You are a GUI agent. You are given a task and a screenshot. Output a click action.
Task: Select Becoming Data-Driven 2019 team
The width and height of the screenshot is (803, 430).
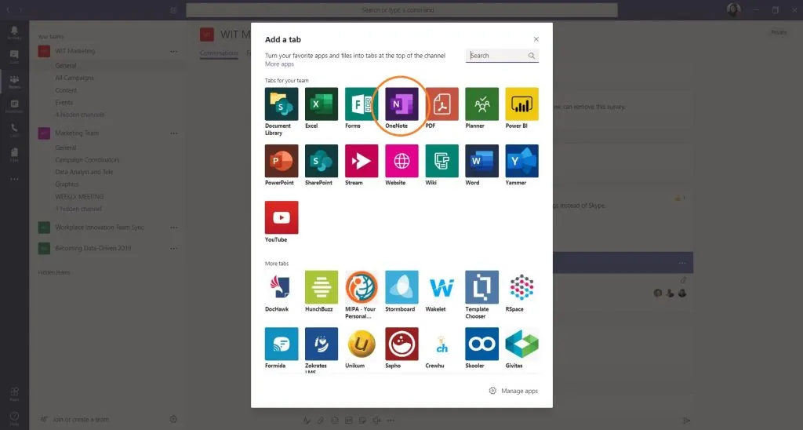pos(93,248)
